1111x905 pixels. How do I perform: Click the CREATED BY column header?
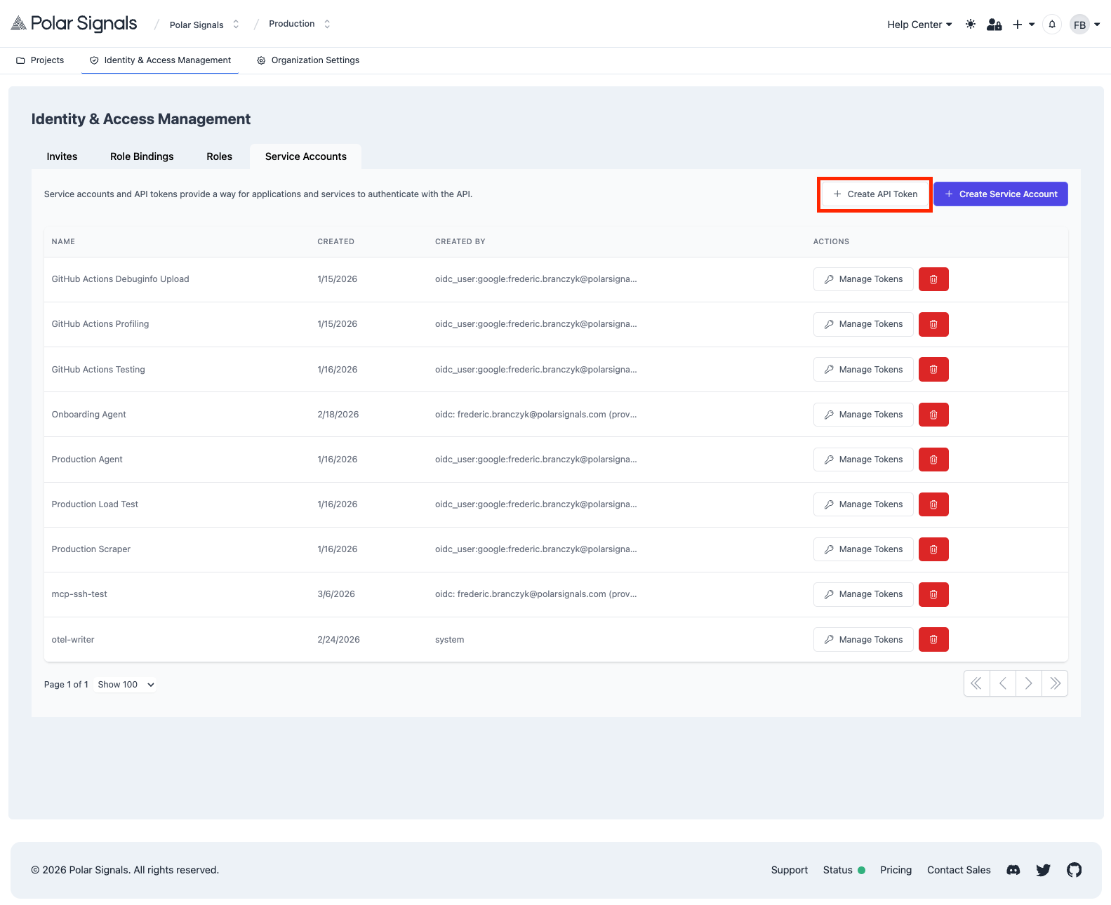coord(460,242)
